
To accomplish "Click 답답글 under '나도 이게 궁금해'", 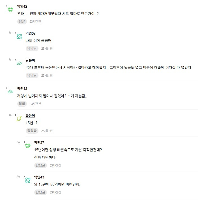I will (x=32, y=49).
